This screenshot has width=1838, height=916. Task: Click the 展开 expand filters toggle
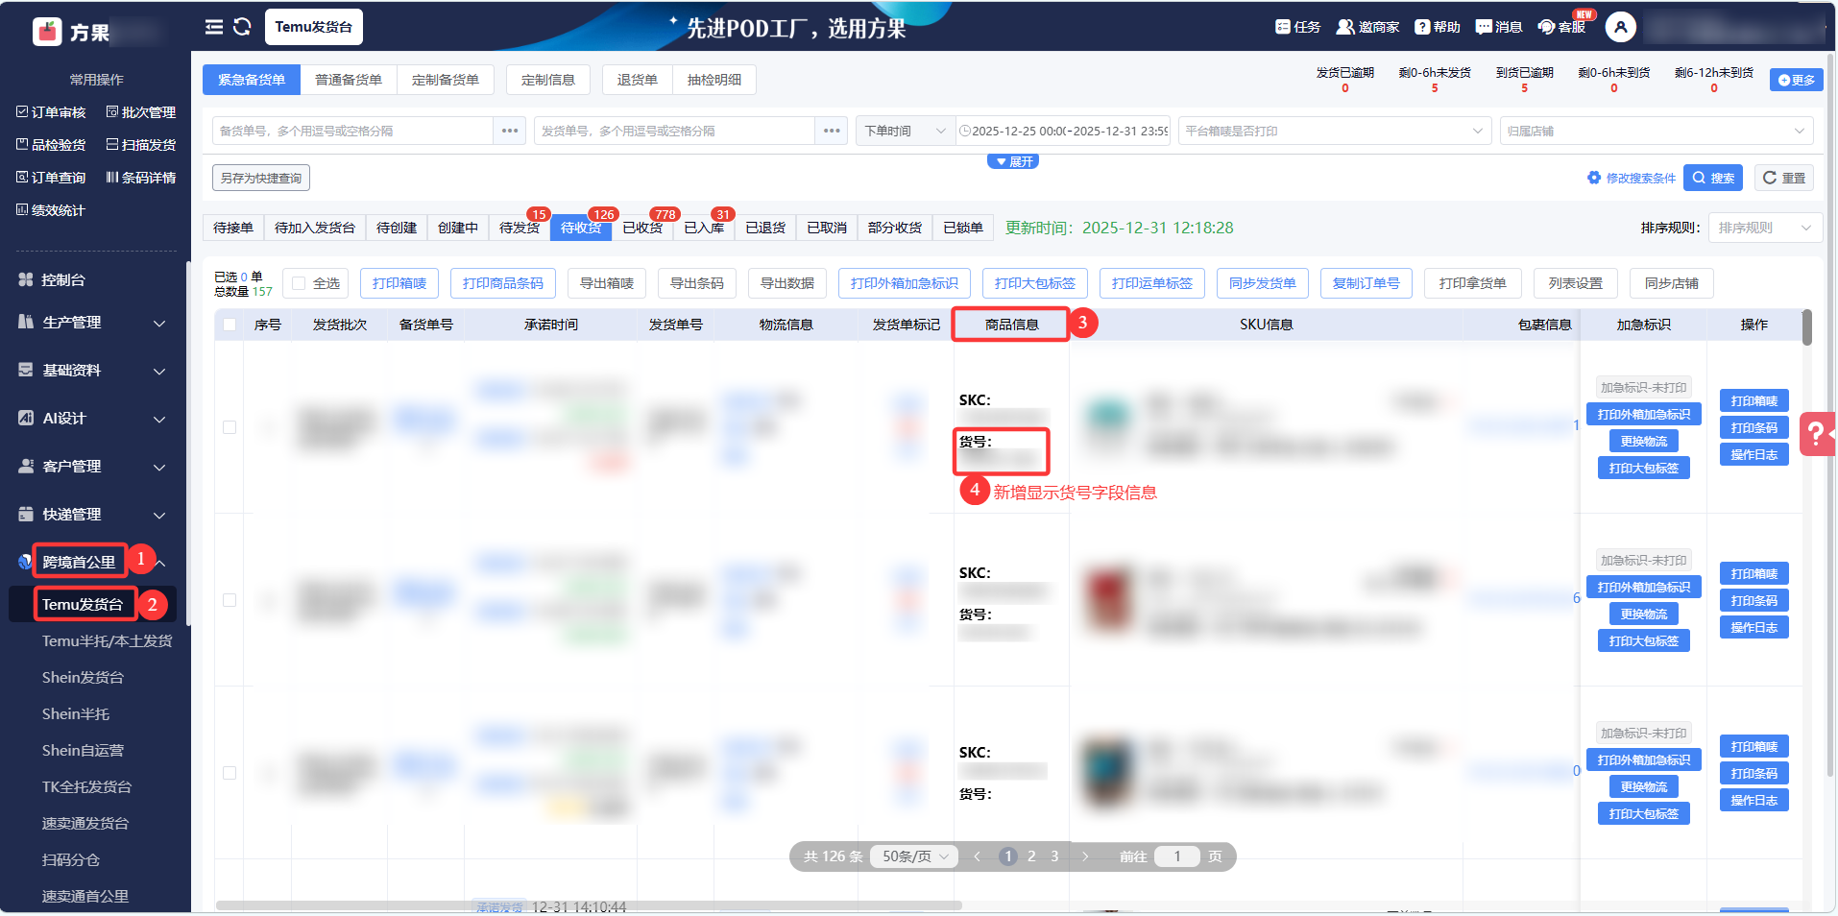click(x=1013, y=161)
